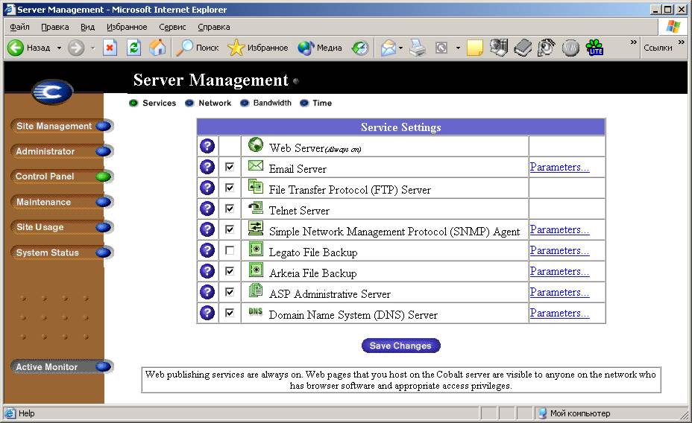
Task: Click the Home button in the browser toolbar
Action: [157, 48]
